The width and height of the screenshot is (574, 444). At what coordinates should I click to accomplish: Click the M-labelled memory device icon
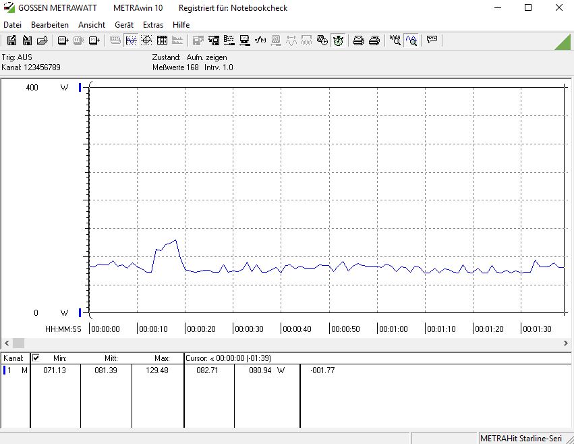[94, 40]
